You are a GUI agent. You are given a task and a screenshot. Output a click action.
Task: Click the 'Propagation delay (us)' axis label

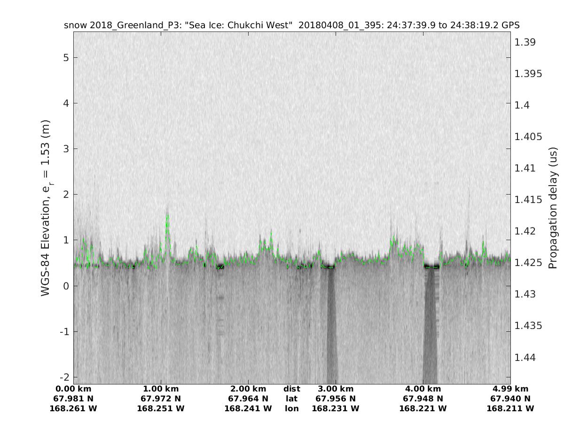click(x=553, y=208)
